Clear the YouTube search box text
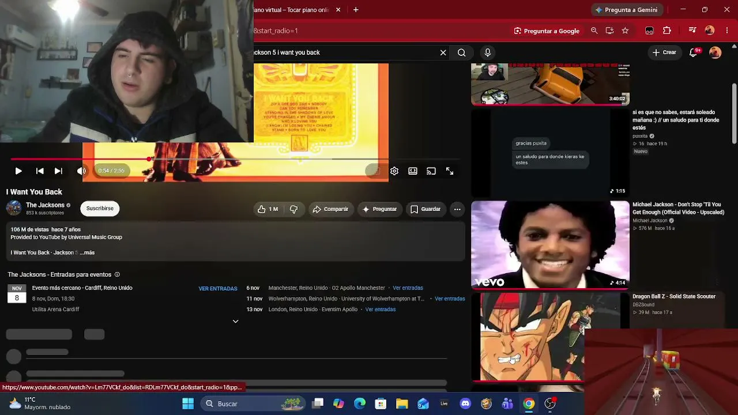 (x=443, y=52)
